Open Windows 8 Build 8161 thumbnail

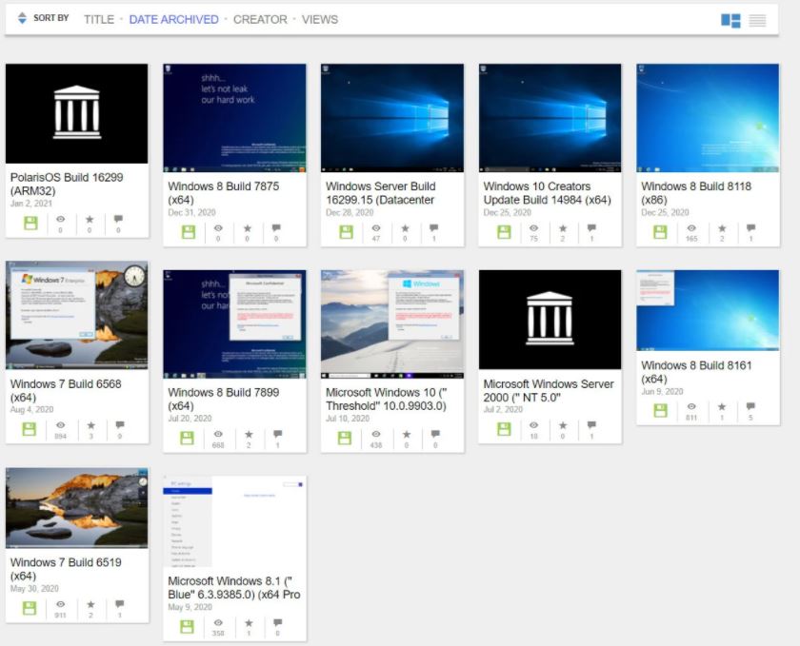click(x=708, y=310)
